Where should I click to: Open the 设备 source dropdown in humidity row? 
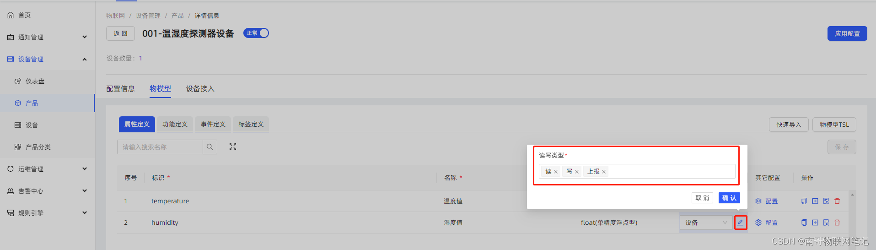pos(706,223)
